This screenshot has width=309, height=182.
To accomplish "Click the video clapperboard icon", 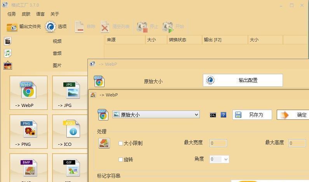I will 8,41.
